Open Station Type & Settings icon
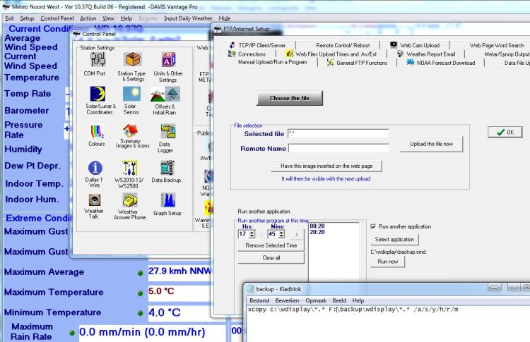This screenshot has width=530, height=342. pyautogui.click(x=132, y=60)
